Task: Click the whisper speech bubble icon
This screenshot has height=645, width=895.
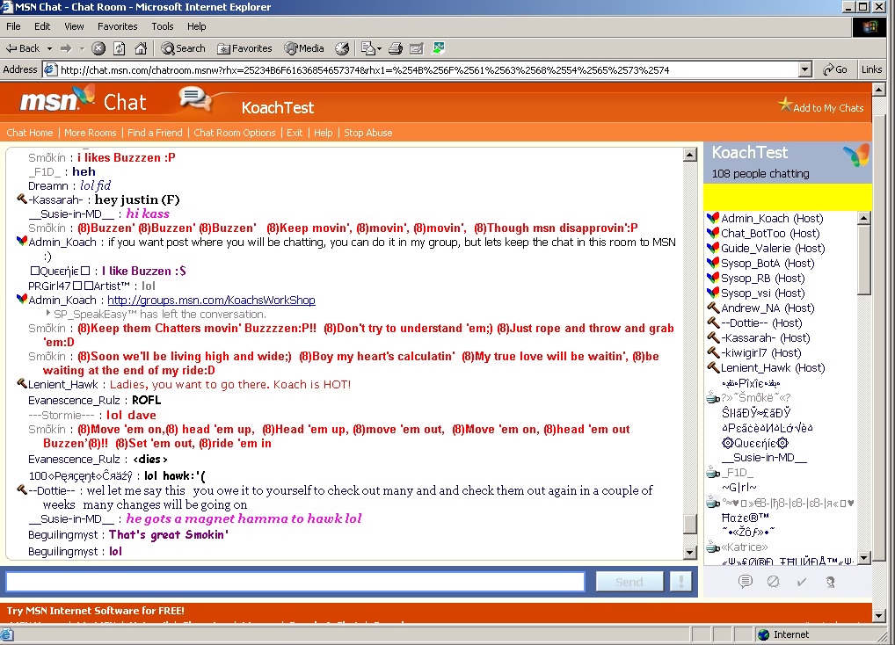Action: (x=745, y=582)
